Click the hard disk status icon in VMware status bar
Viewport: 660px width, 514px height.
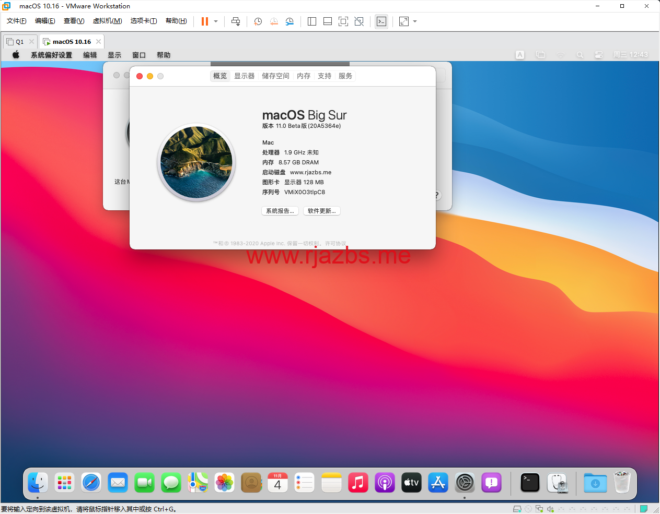[517, 509]
